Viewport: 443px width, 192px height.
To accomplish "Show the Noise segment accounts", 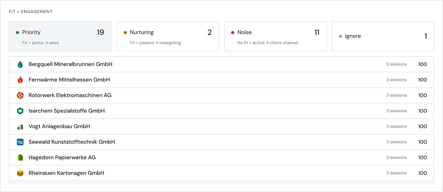I will [275, 36].
